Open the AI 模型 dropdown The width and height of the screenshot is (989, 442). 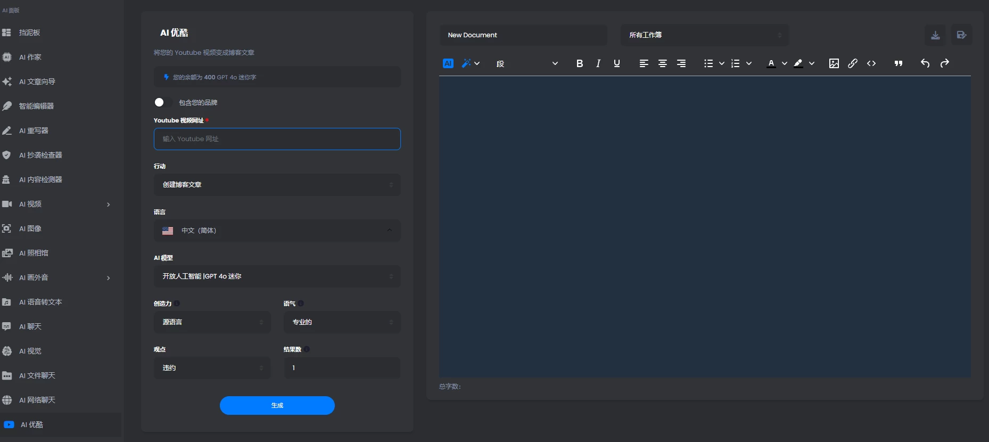(x=277, y=276)
